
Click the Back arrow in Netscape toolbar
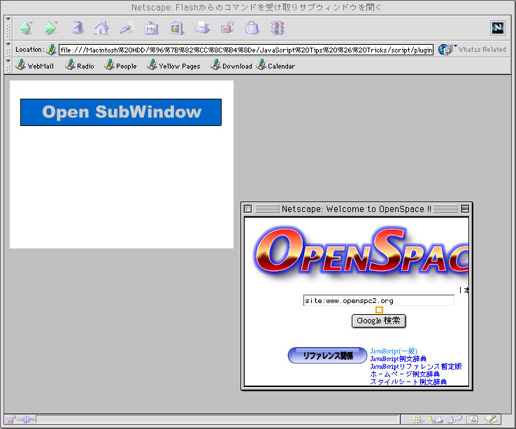pyautogui.click(x=26, y=28)
